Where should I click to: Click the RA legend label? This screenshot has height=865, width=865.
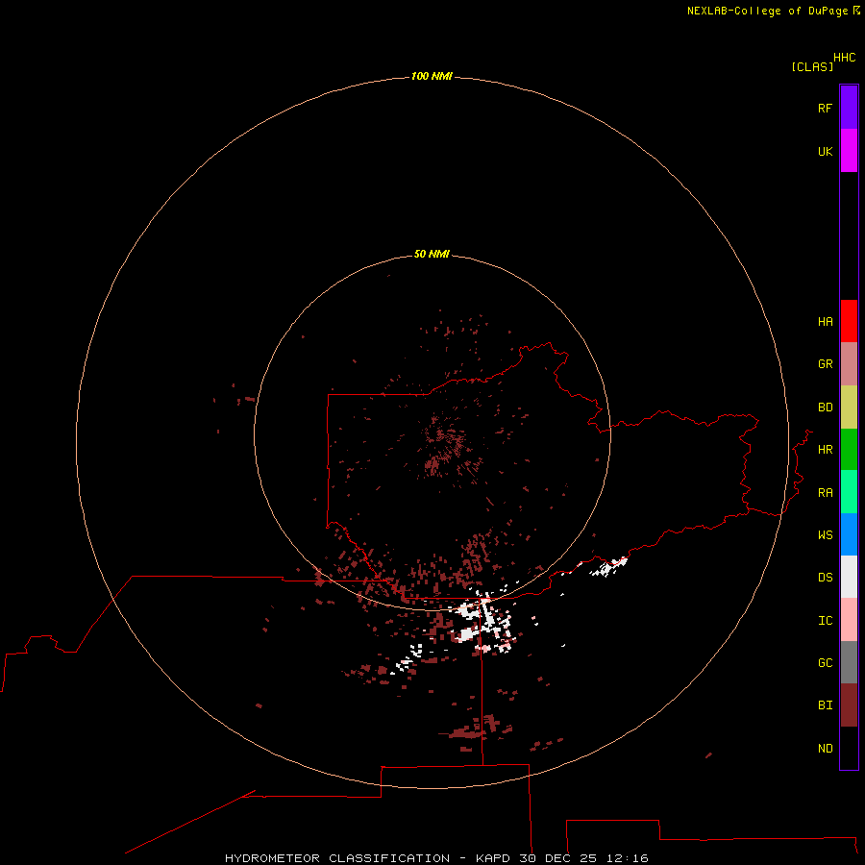point(826,492)
